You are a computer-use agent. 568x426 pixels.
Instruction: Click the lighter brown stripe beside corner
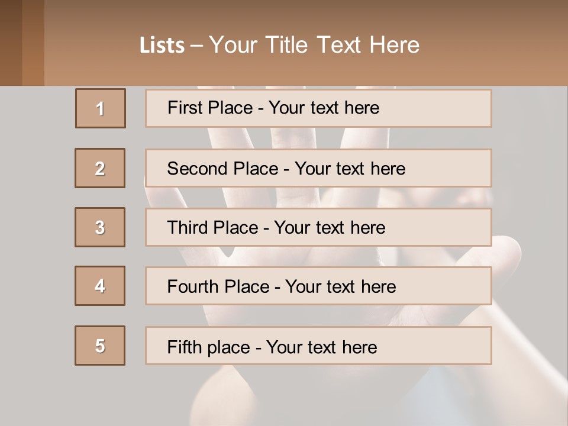33,43
